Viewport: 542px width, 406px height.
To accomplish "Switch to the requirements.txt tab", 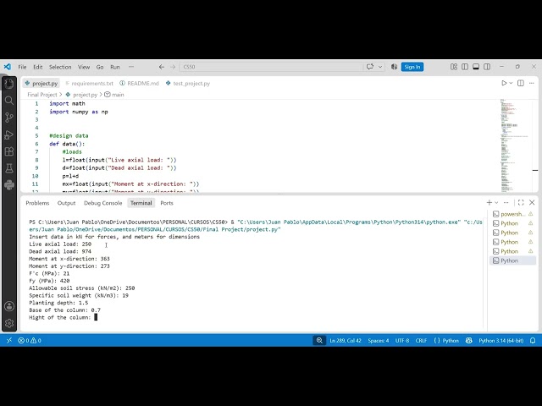I will [x=89, y=83].
